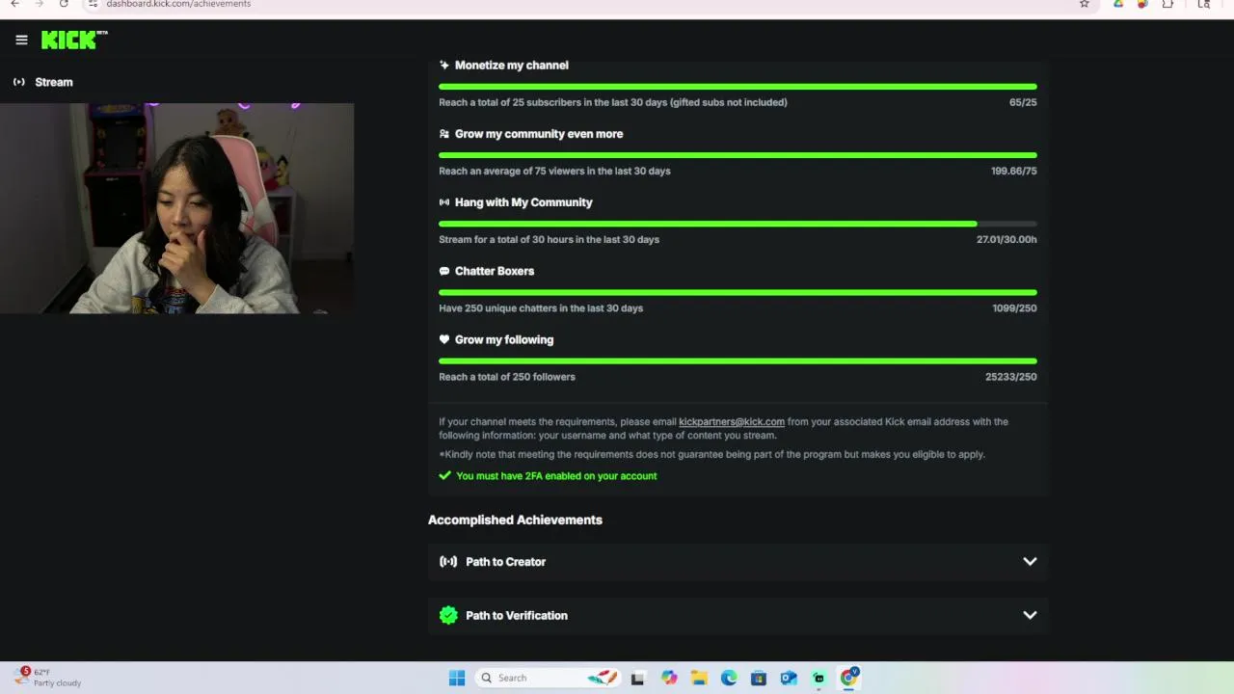This screenshot has width=1234, height=694.
Task: Open the hamburger sidebar menu
Action: [21, 40]
